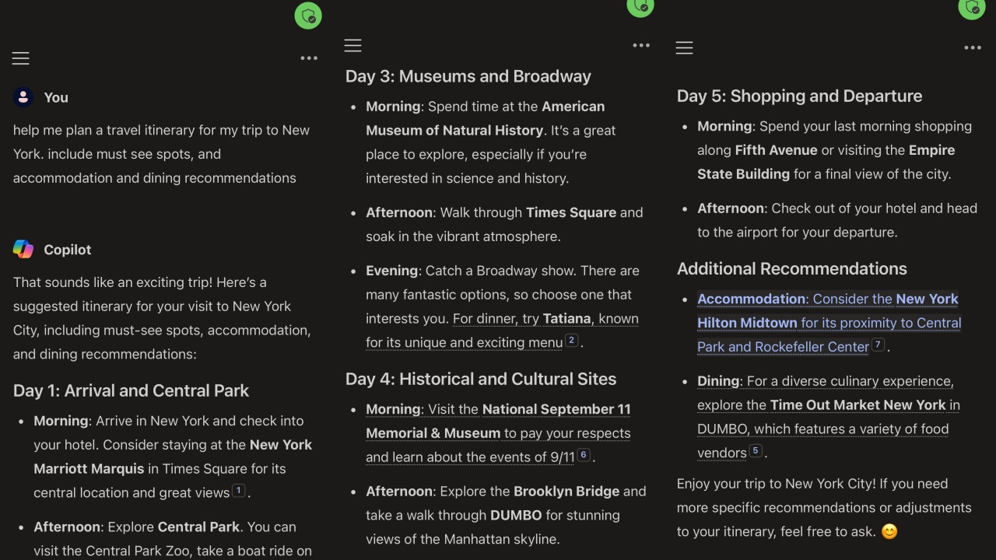Image resolution: width=996 pixels, height=560 pixels.
Task: Open hamburger menu in first chat panel
Action: [21, 58]
